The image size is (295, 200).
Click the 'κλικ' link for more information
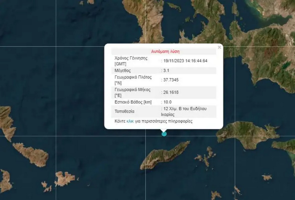[x=130, y=121]
